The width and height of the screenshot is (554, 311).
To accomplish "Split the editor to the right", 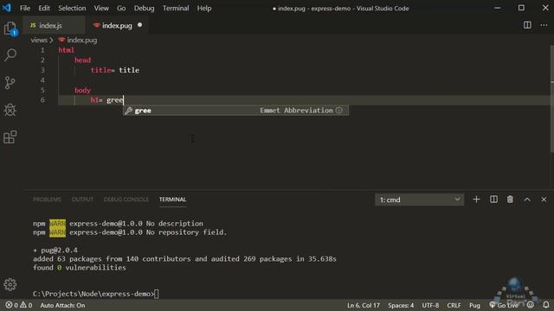I will tap(527, 25).
